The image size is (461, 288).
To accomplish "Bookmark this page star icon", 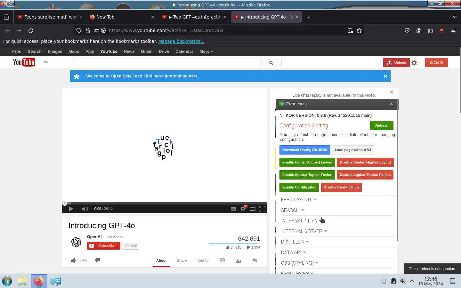I will click(x=359, y=30).
